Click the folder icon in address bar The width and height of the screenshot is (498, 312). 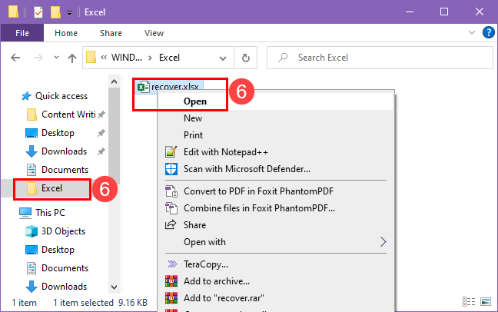91,58
